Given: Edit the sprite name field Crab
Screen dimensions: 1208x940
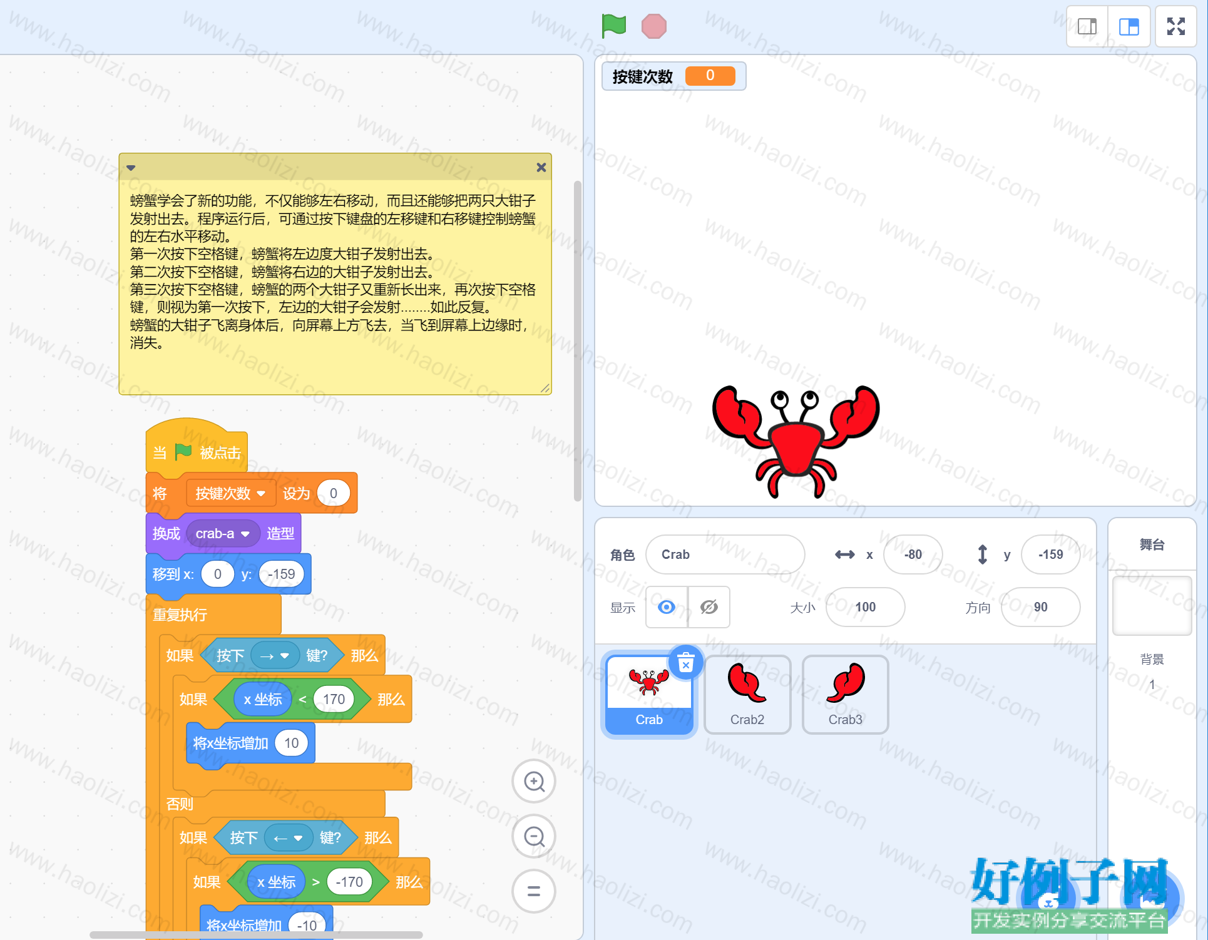Looking at the screenshot, I should tap(725, 554).
